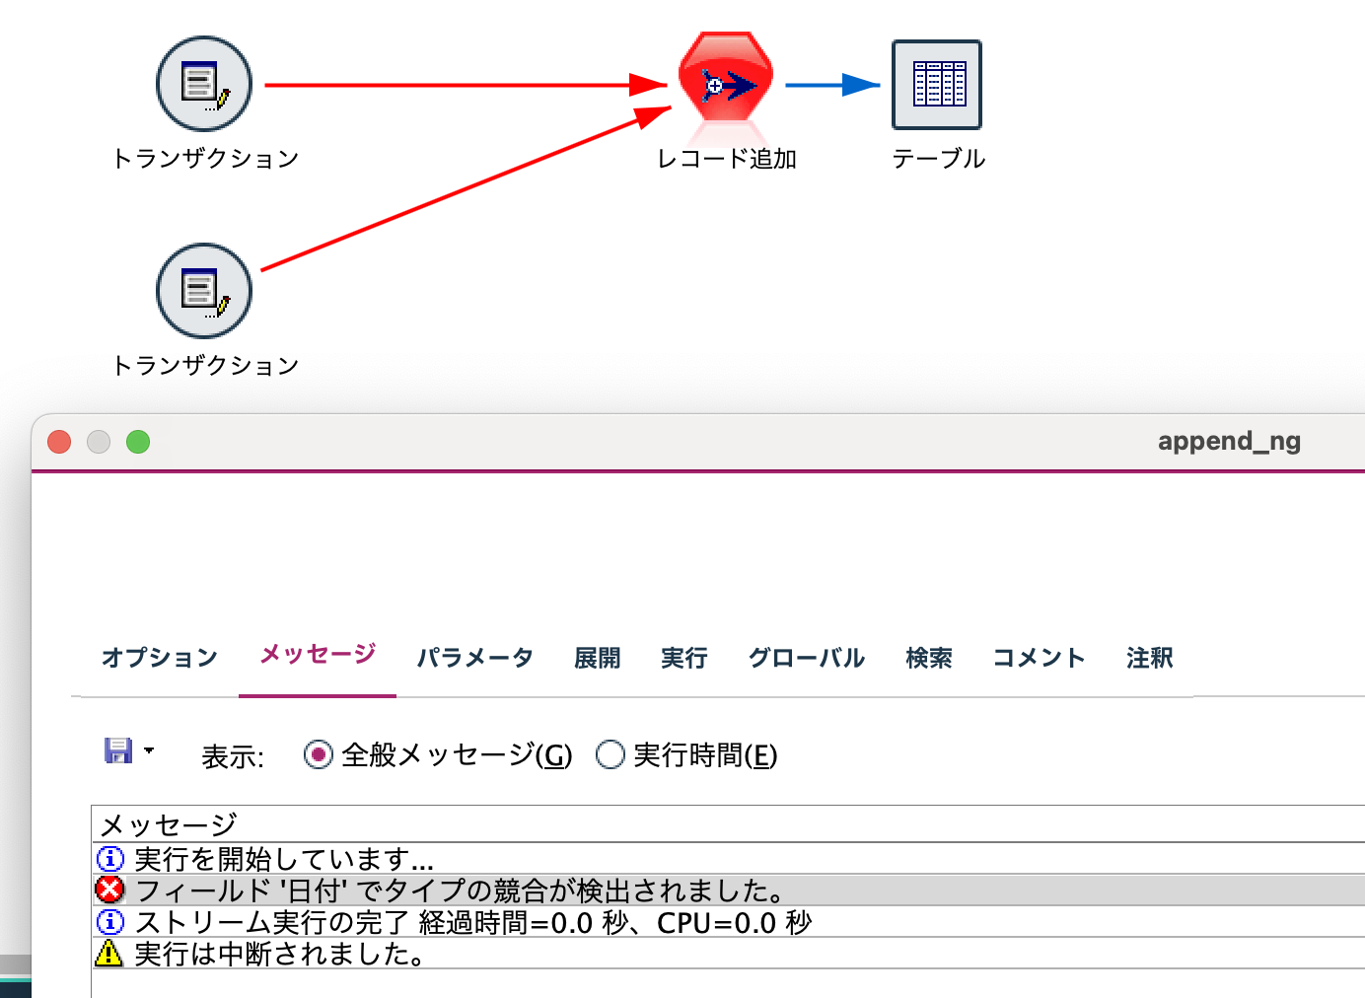Open the パラメータ tab

click(x=475, y=658)
